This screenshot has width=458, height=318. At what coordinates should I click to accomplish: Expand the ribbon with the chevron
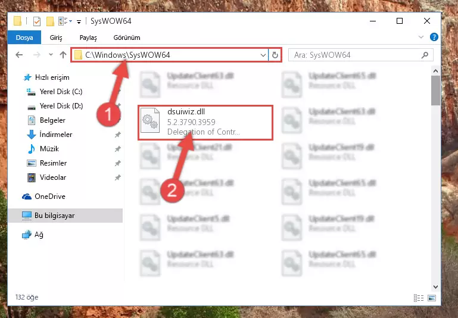click(x=421, y=37)
